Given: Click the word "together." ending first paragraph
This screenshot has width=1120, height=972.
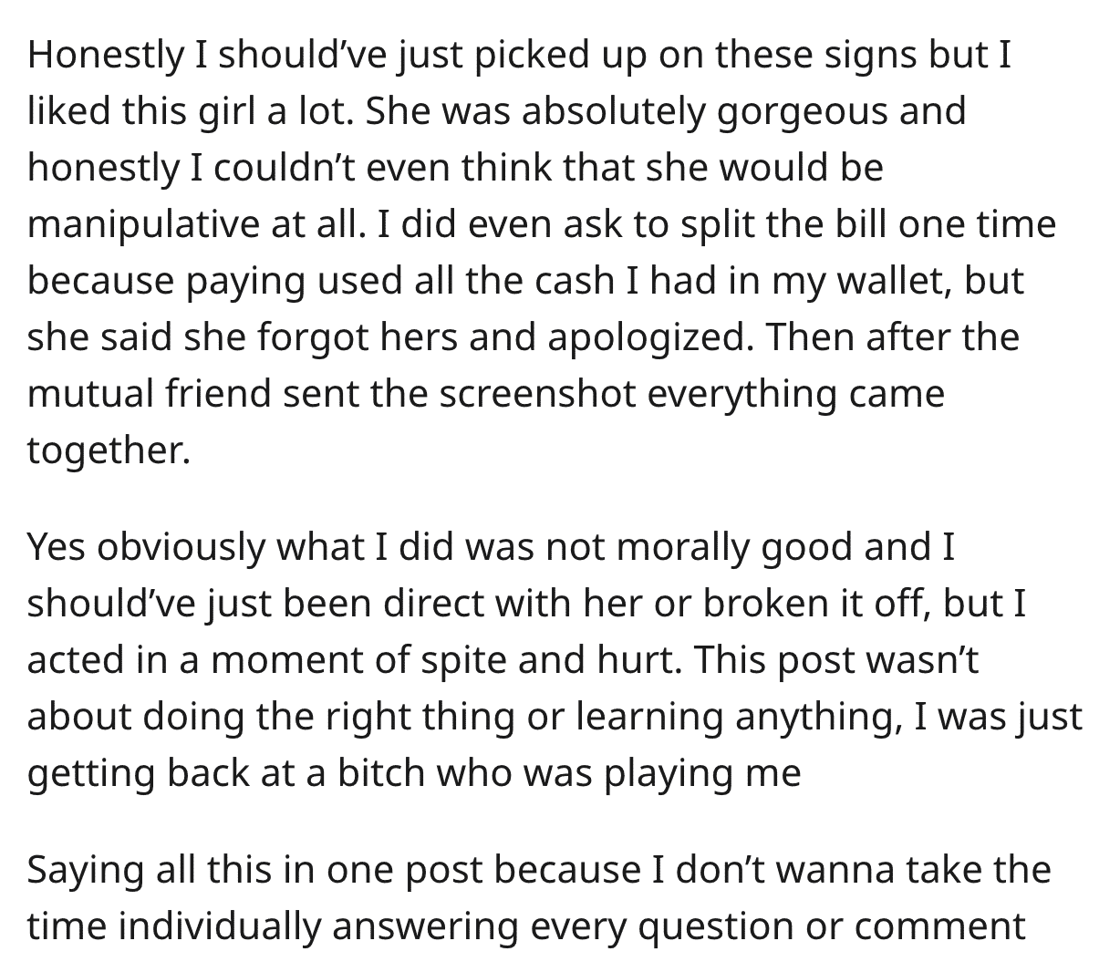Looking at the screenshot, I should [x=109, y=451].
